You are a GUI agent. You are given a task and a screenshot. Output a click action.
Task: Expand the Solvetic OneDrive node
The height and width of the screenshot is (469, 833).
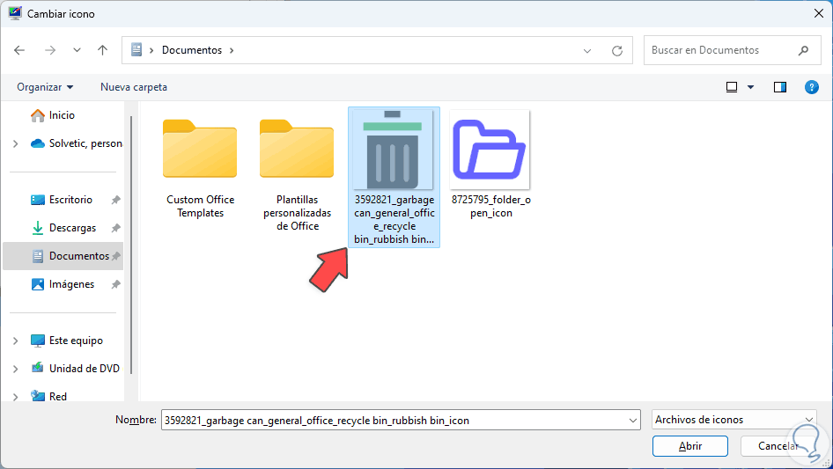pyautogui.click(x=15, y=143)
